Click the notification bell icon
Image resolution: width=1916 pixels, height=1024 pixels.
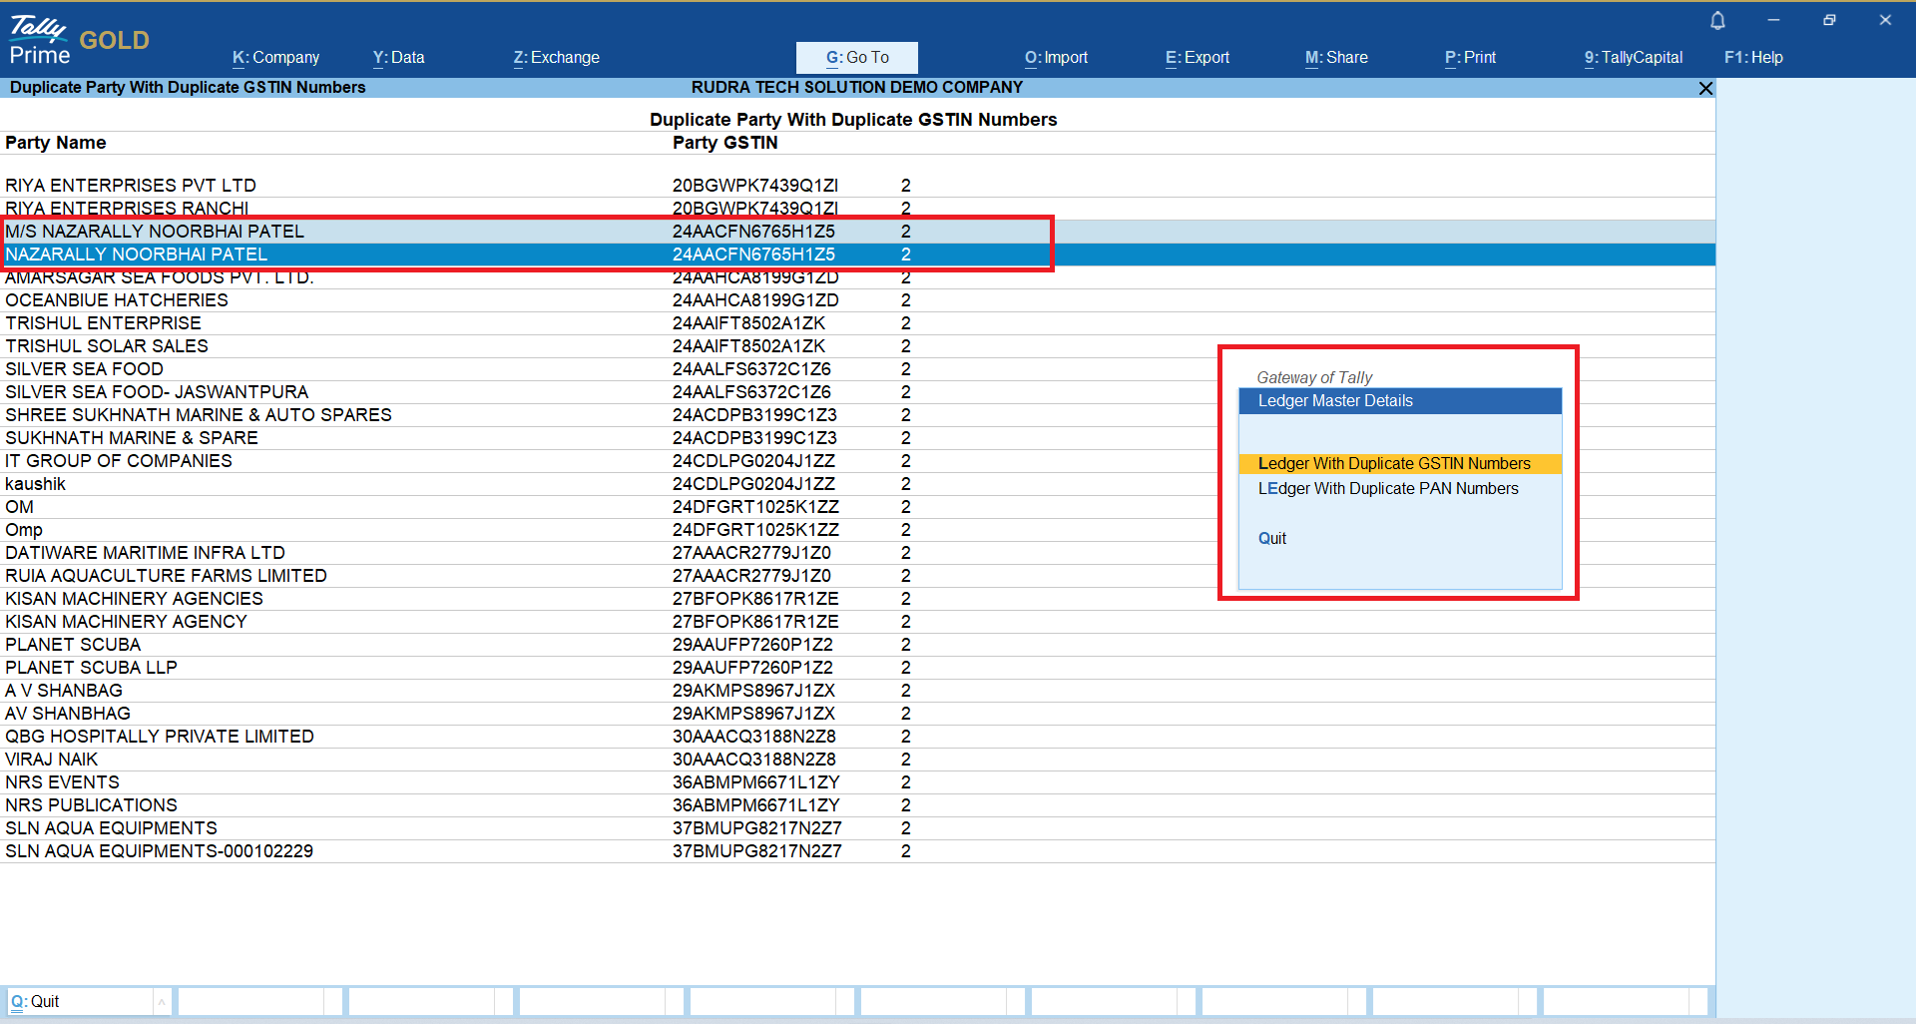click(1717, 21)
